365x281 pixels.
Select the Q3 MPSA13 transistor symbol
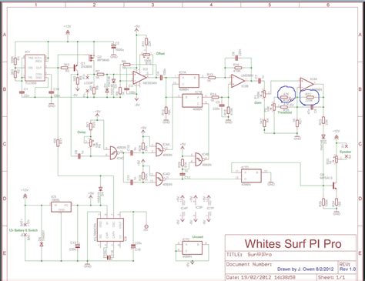pyautogui.click(x=334, y=186)
